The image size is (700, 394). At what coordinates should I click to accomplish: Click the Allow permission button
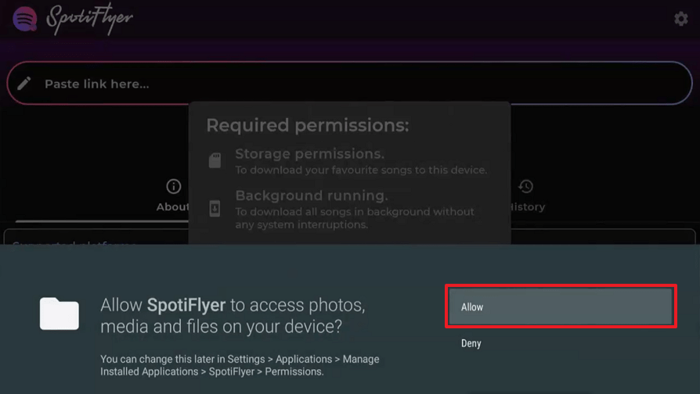[x=561, y=306]
